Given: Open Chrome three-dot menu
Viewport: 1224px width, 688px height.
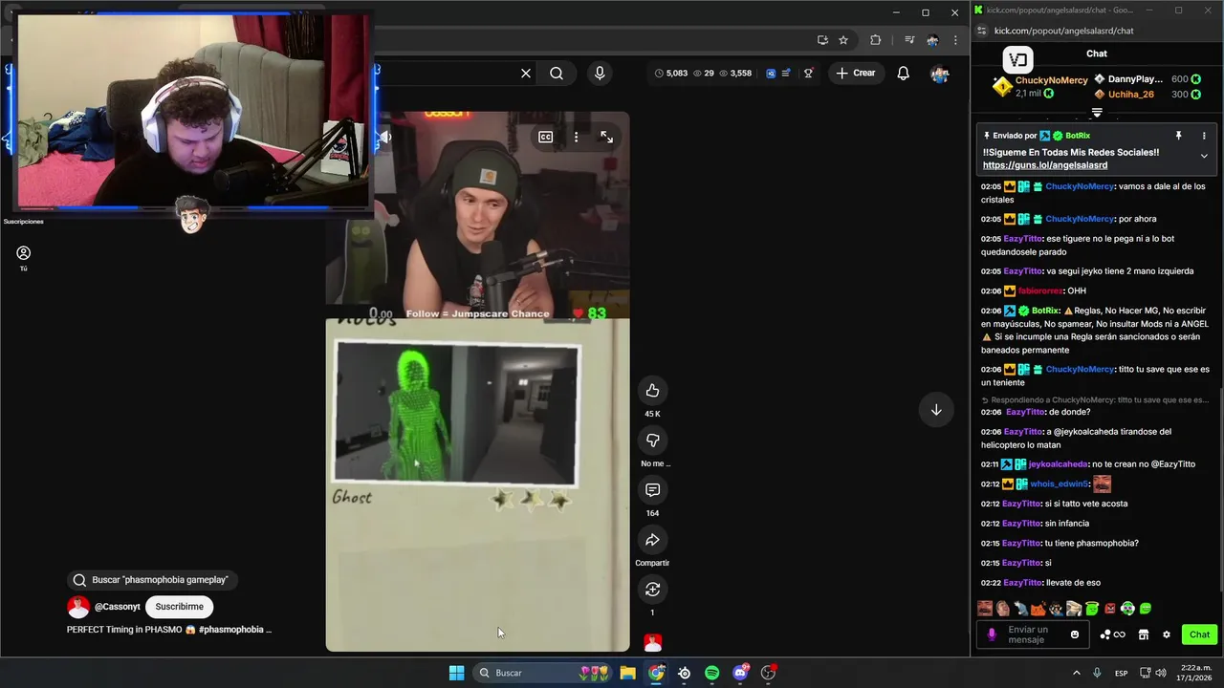Looking at the screenshot, I should coord(955,40).
